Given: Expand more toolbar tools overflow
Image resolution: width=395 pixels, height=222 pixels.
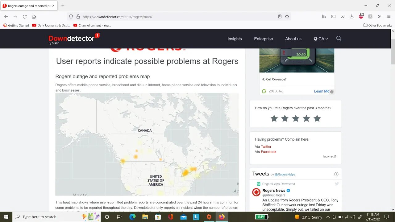Looking at the screenshot, I should [x=379, y=17].
